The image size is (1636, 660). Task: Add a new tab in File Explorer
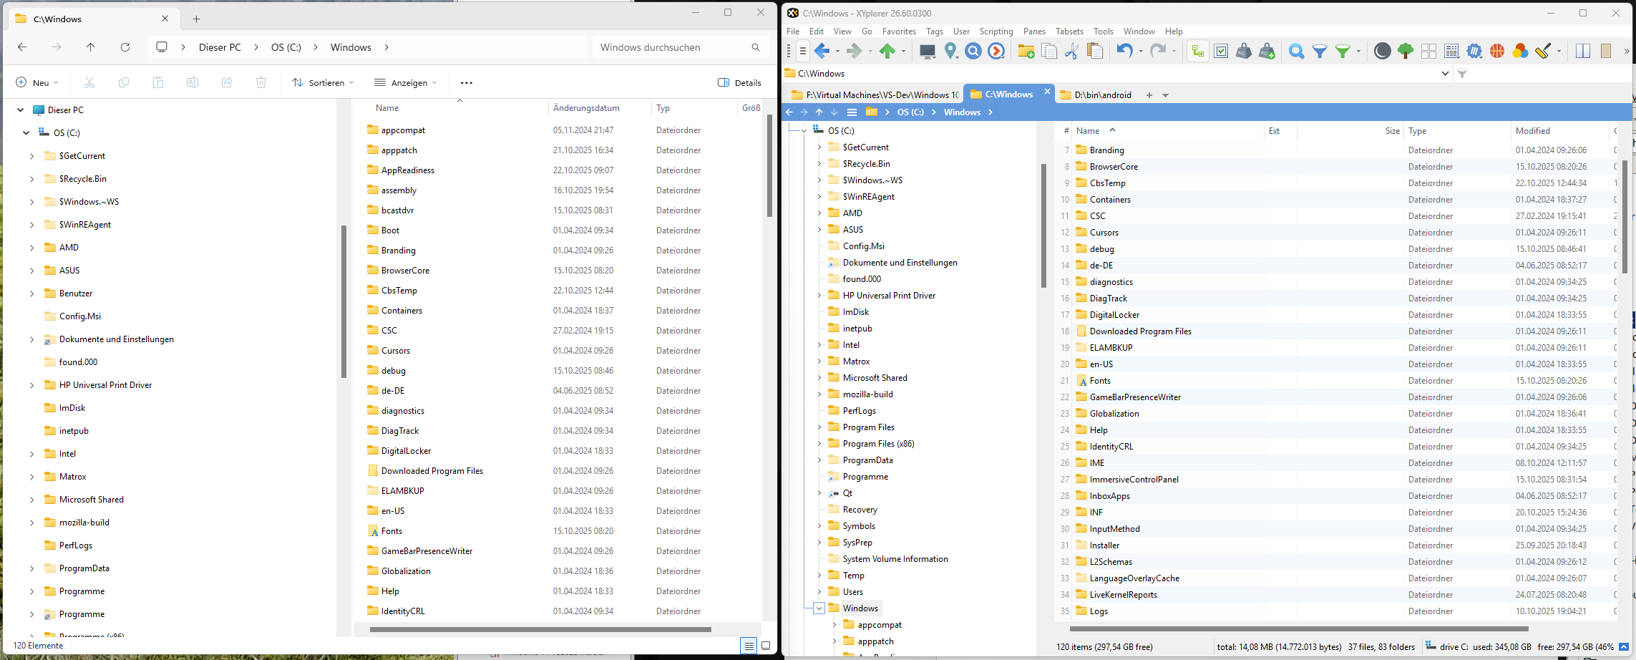(196, 19)
